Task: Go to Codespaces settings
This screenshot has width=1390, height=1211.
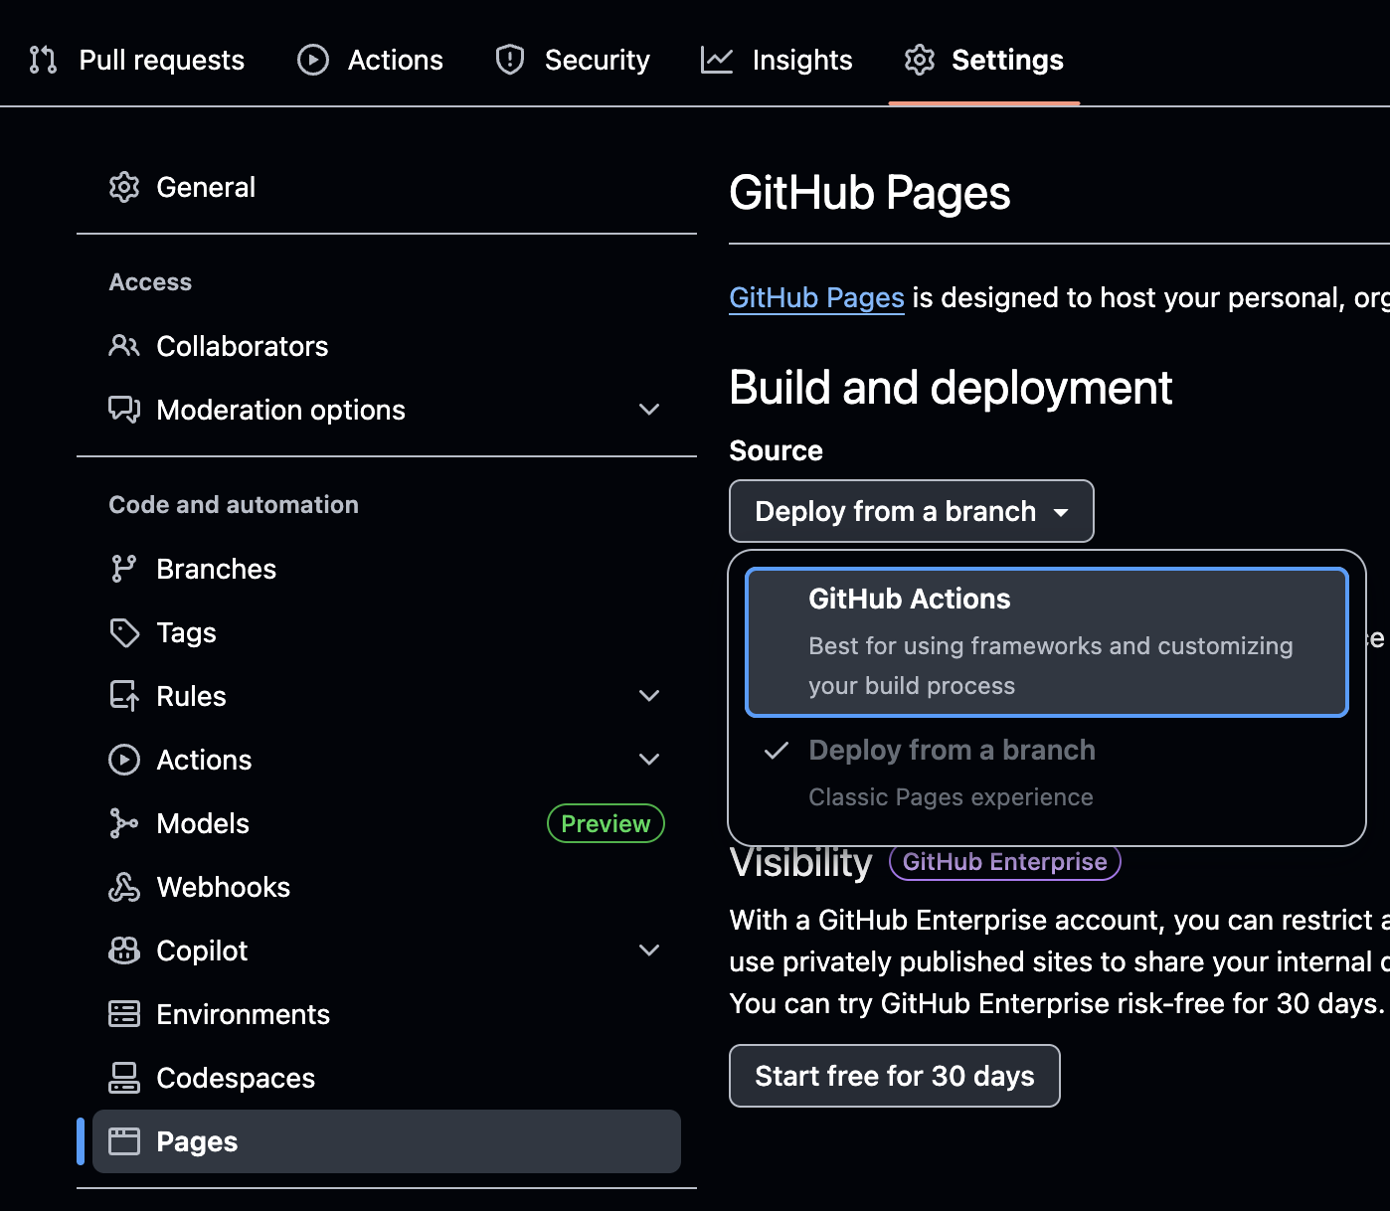Action: coord(387,1078)
